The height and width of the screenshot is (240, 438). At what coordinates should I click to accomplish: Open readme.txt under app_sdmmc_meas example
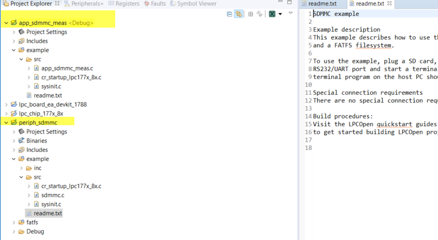[48, 96]
